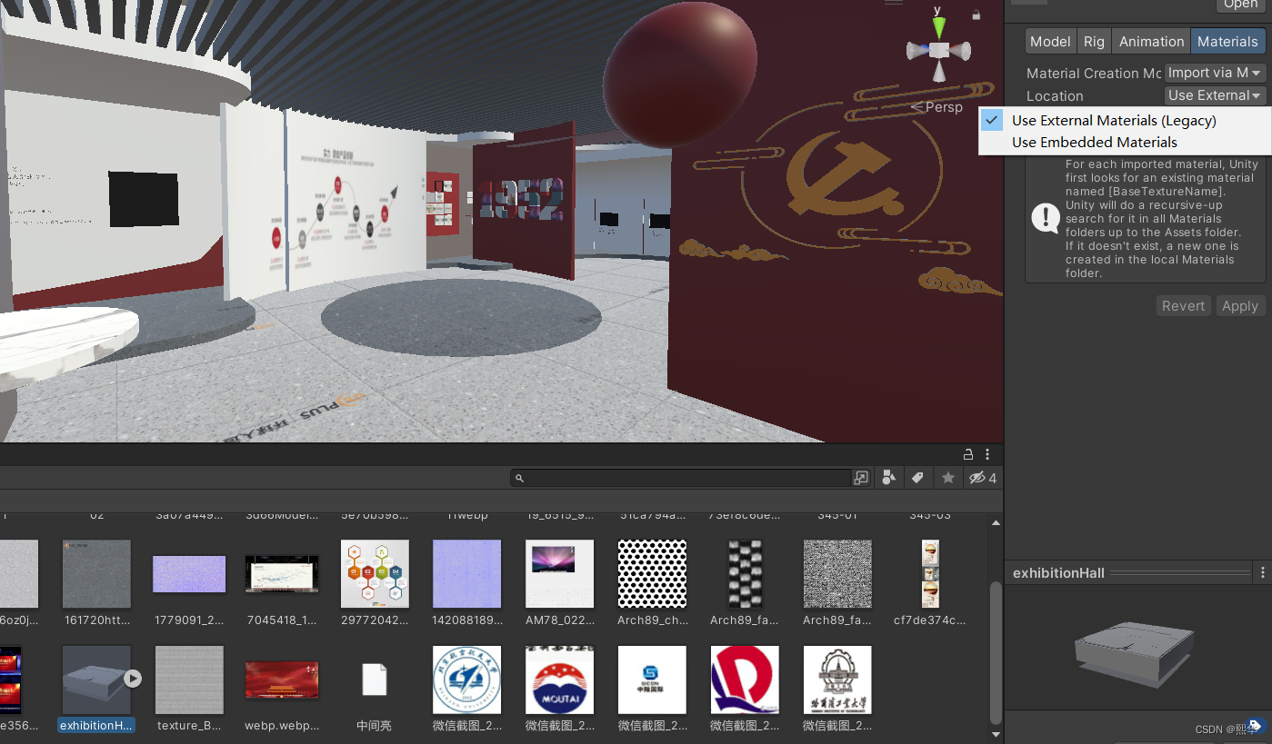Click the Material Creation Mode label
Image resolution: width=1272 pixels, height=744 pixels.
pos(1094,74)
